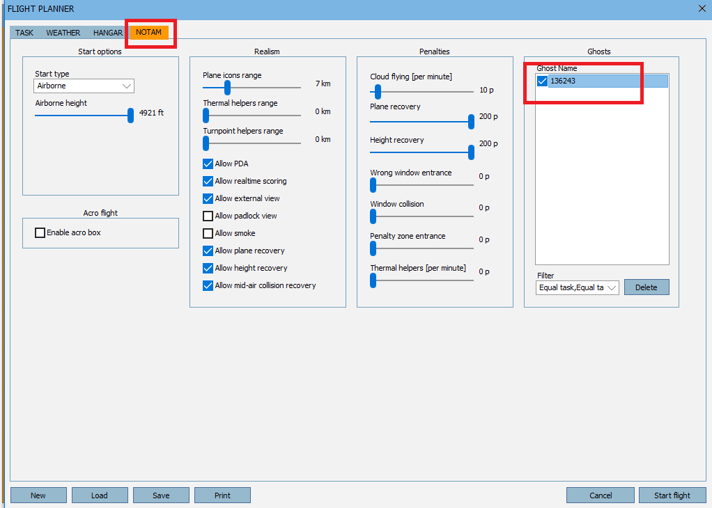The width and height of the screenshot is (712, 508).
Task: Enable Allow smoke
Action: pos(207,233)
